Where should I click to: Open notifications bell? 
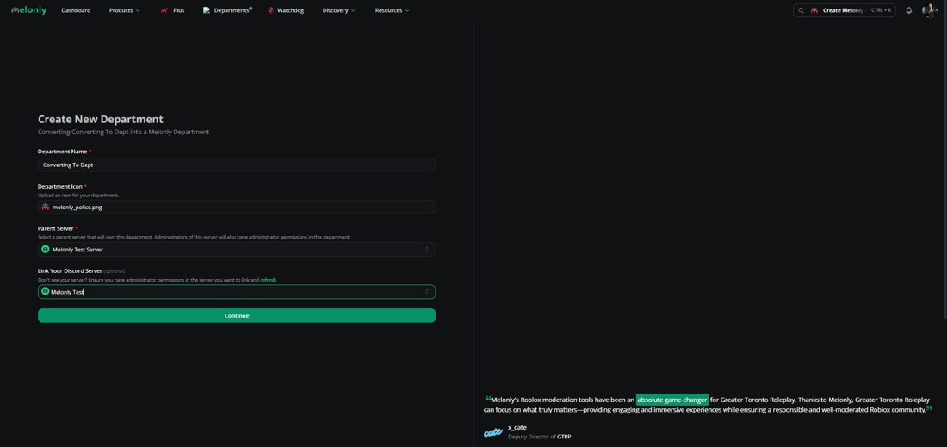[x=909, y=10]
